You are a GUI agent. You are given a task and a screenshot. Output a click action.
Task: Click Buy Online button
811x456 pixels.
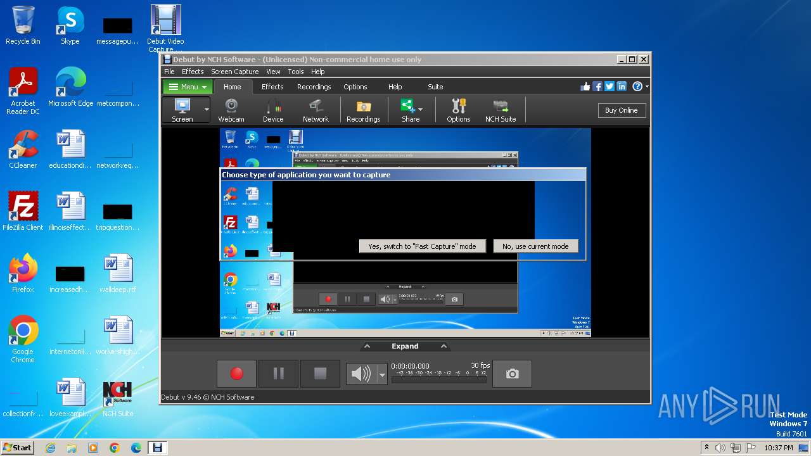[x=622, y=110]
